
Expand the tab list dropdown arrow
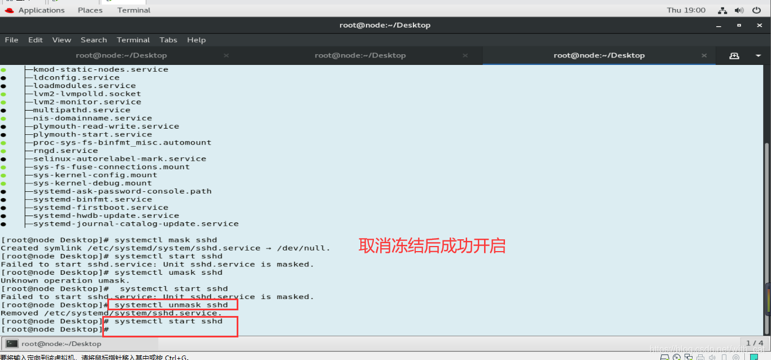pyautogui.click(x=759, y=56)
